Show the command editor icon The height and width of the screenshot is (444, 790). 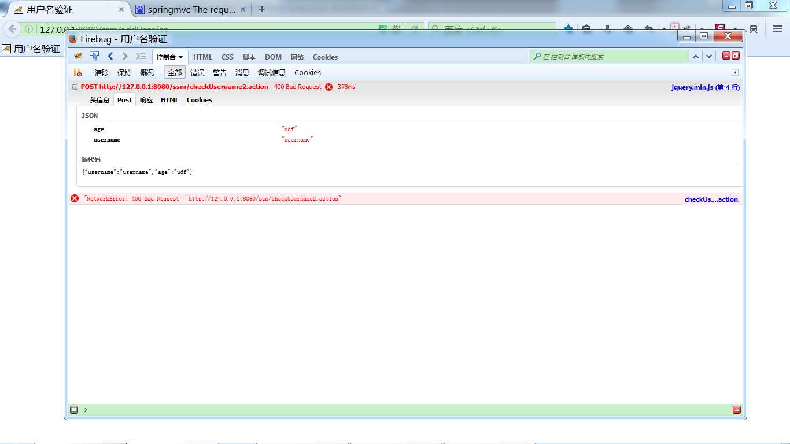tap(141, 56)
